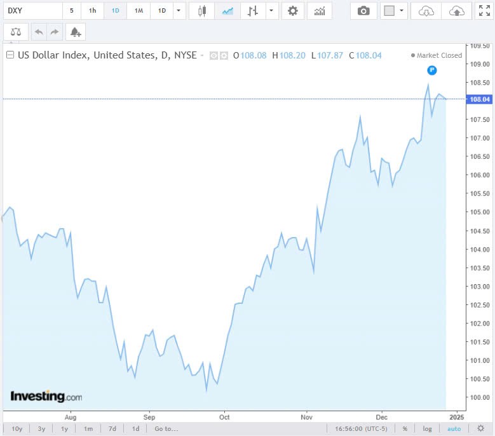The image size is (495, 436).
Task: Click the layout square icon
Action: coord(390,11)
